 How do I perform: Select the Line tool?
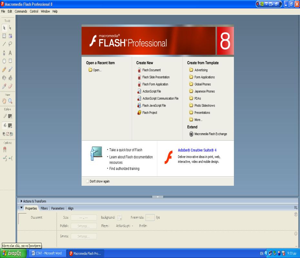pyautogui.click(x=4, y=44)
